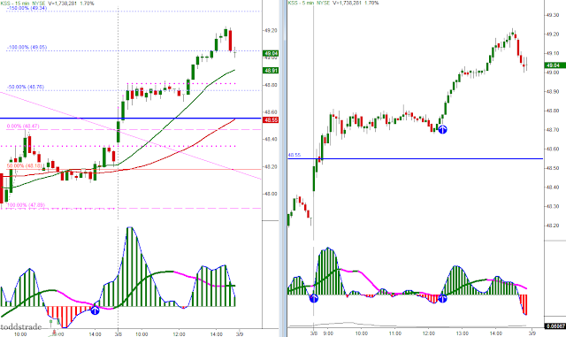The height and width of the screenshot is (337, 566).
Task: Click the black indicator value box at bottom right
Action: [x=555, y=326]
